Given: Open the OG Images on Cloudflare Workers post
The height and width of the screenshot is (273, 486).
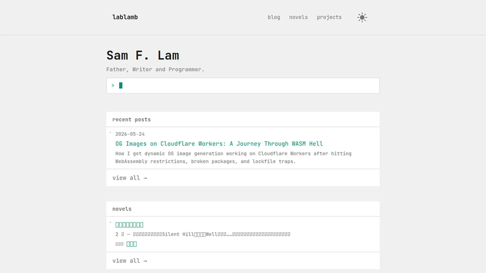Looking at the screenshot, I should (219, 144).
